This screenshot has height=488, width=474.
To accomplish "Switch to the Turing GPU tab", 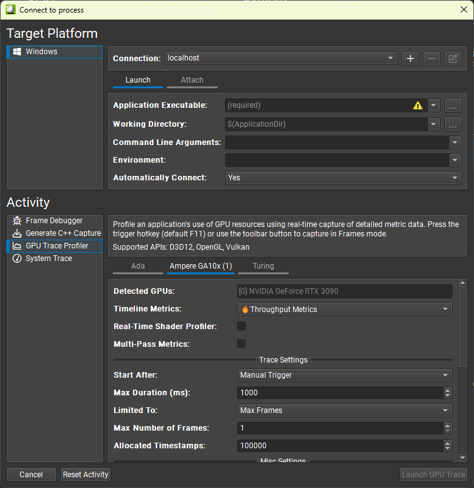I will [x=263, y=266].
